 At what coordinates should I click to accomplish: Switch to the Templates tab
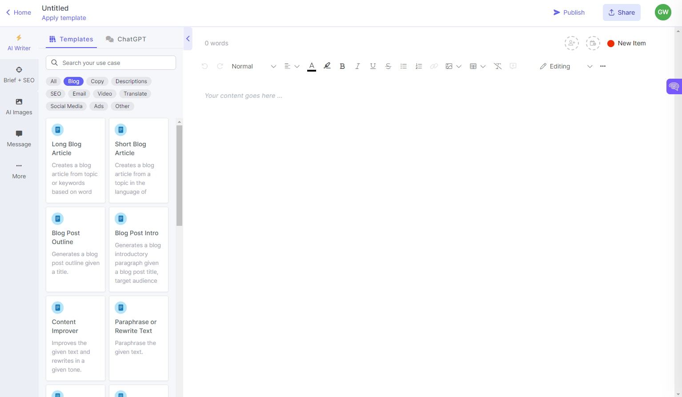pos(71,39)
